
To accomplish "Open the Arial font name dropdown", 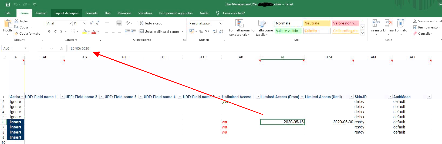I will click(70, 23).
